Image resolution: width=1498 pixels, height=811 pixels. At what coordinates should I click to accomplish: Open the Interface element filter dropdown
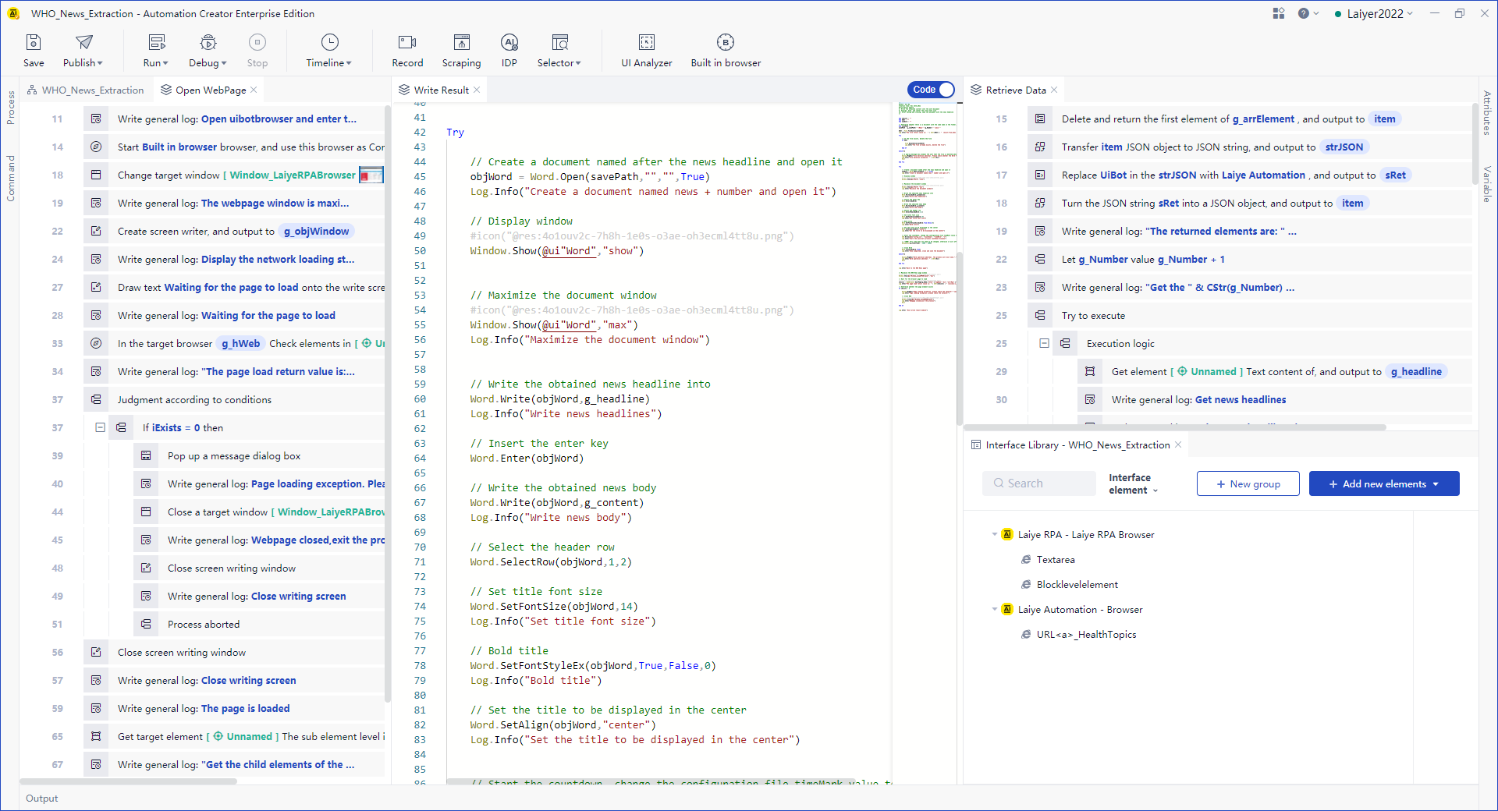(x=1133, y=484)
